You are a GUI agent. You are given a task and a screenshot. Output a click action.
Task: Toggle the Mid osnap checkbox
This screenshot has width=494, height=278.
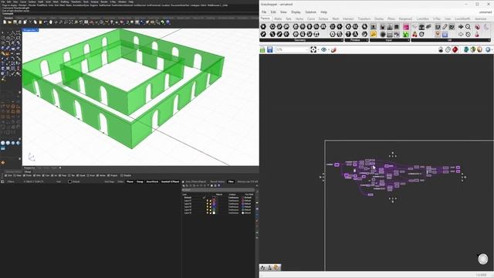point(34,175)
